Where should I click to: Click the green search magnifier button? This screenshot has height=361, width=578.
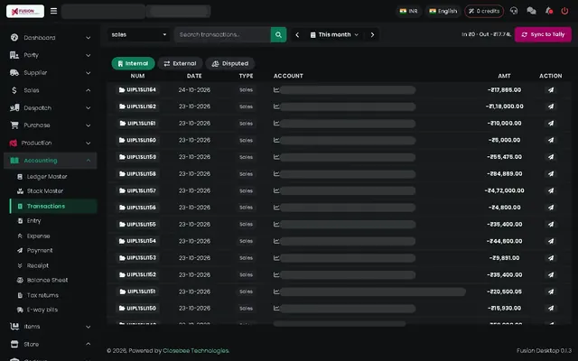point(278,34)
